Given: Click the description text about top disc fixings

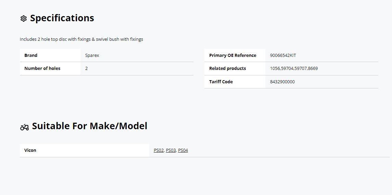Looking at the screenshot, I should (81, 39).
